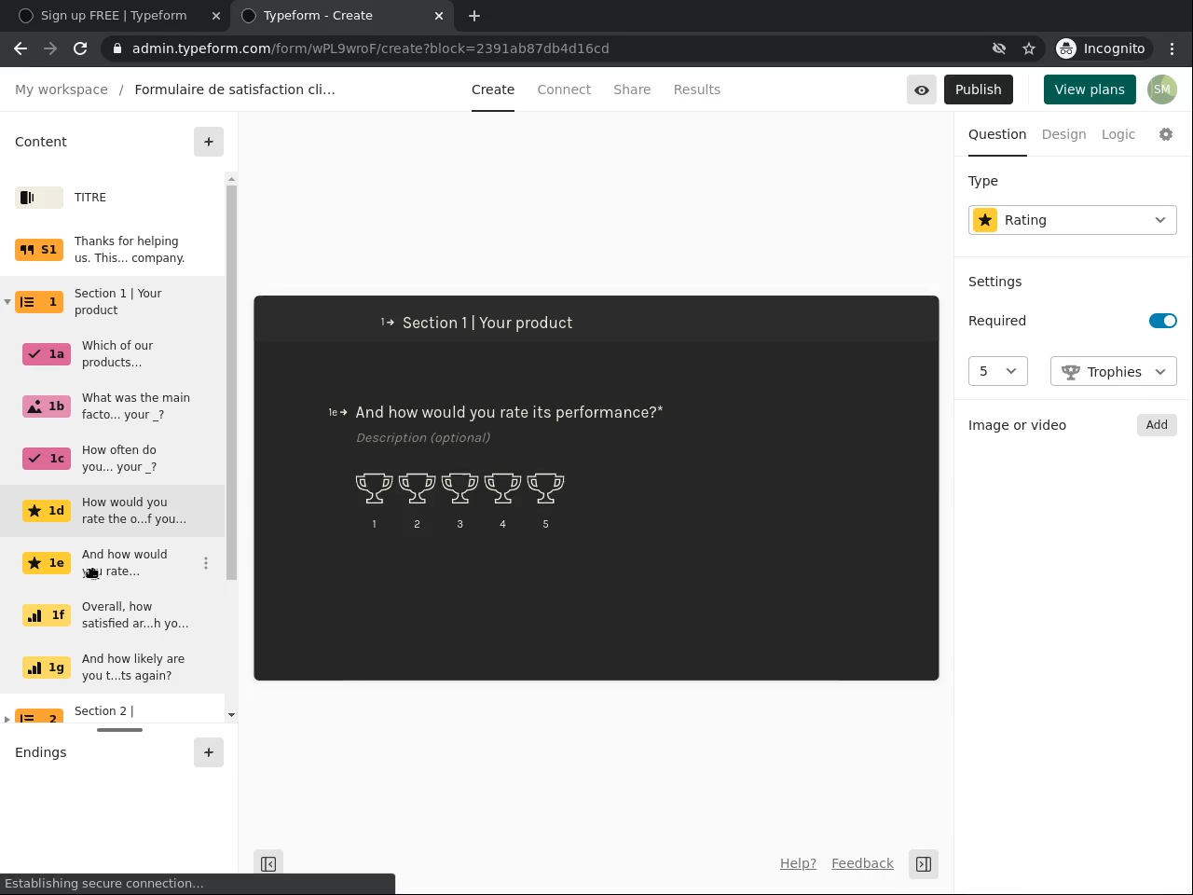Select question 'And how likely are you' in list

(133, 668)
